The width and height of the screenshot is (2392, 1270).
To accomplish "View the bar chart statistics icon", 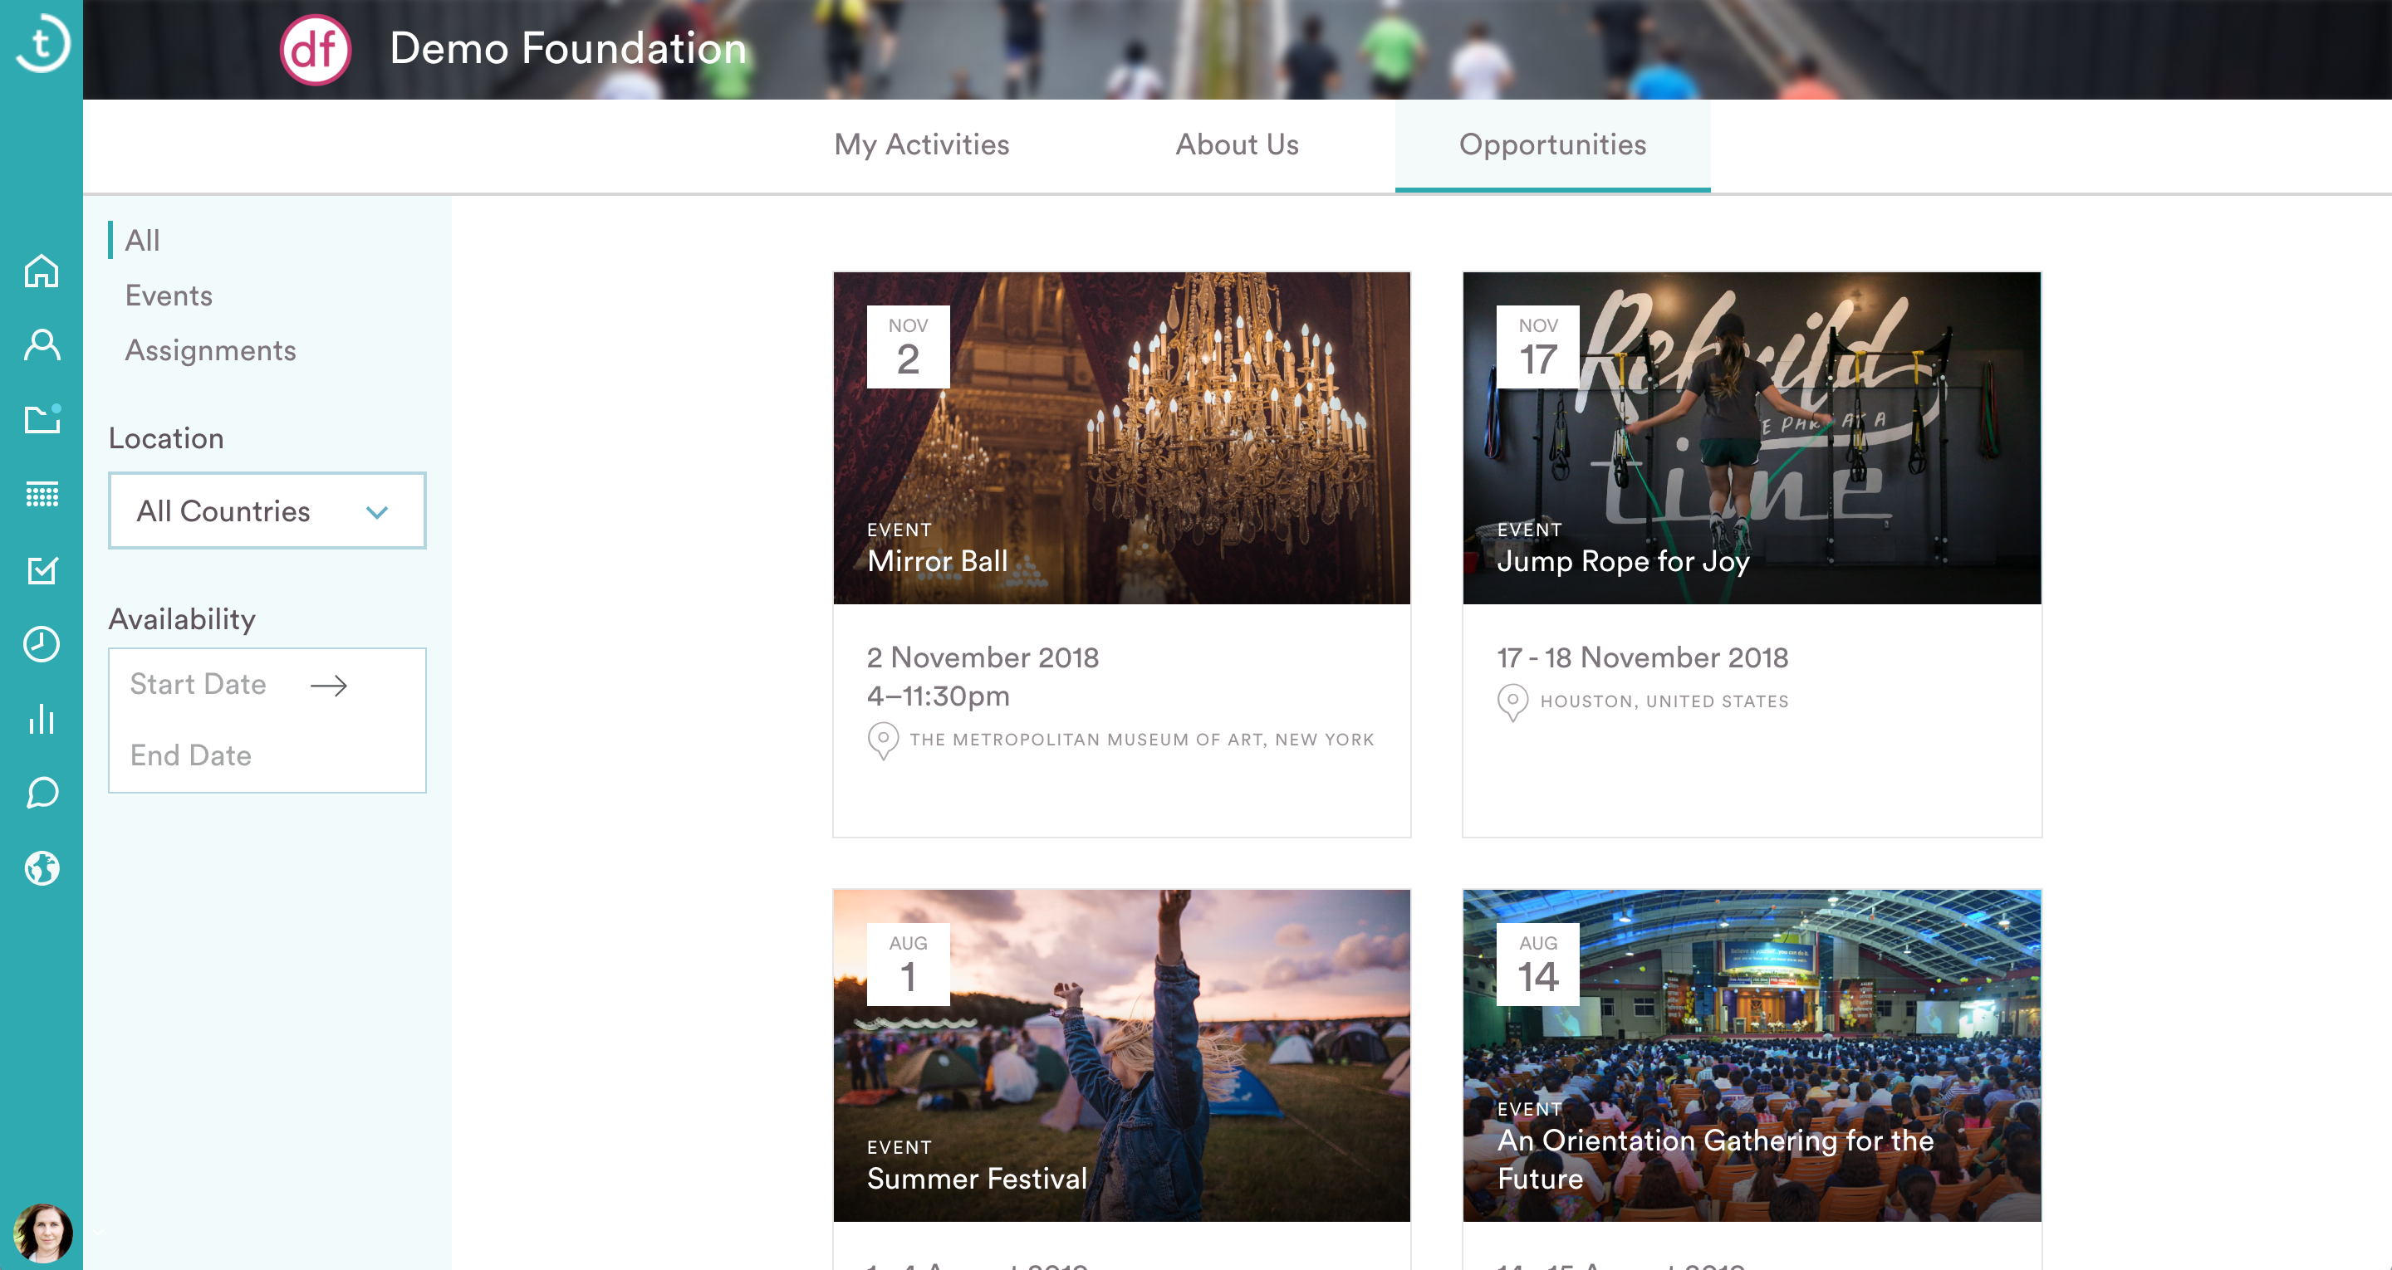I will (42, 719).
